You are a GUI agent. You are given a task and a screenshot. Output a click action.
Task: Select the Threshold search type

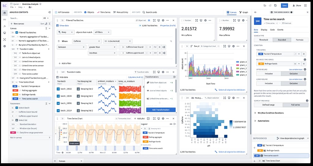tap(263, 40)
